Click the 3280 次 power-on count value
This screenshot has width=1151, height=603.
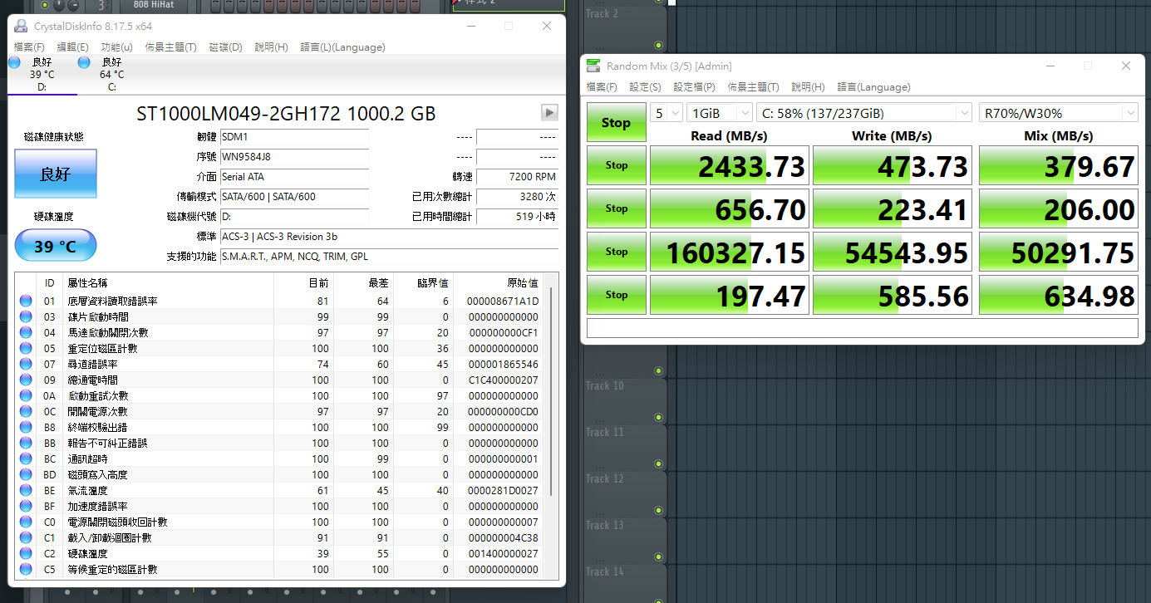coord(517,196)
